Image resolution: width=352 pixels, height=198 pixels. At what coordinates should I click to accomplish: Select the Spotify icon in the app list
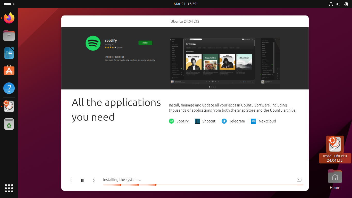(x=171, y=121)
